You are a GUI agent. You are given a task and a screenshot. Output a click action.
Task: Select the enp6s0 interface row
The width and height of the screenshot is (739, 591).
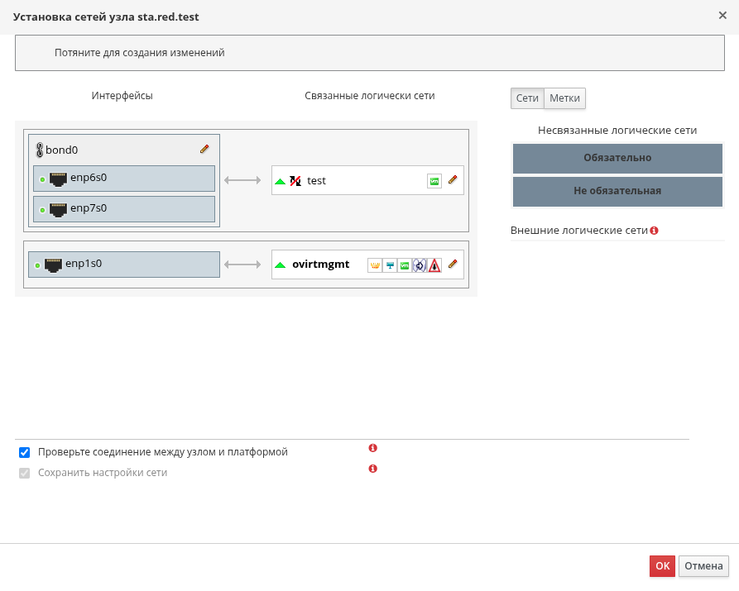coord(124,179)
